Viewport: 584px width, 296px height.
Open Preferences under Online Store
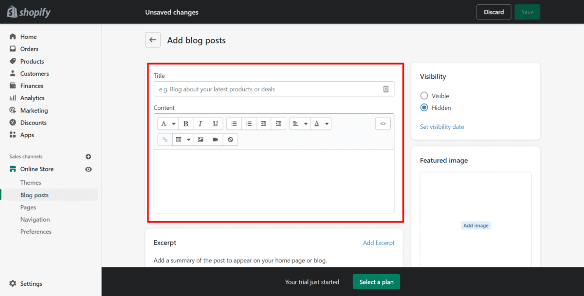coord(36,231)
